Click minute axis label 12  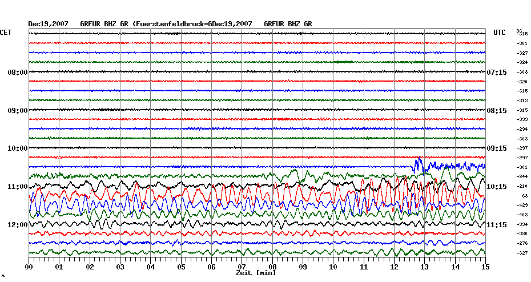pos(394,267)
